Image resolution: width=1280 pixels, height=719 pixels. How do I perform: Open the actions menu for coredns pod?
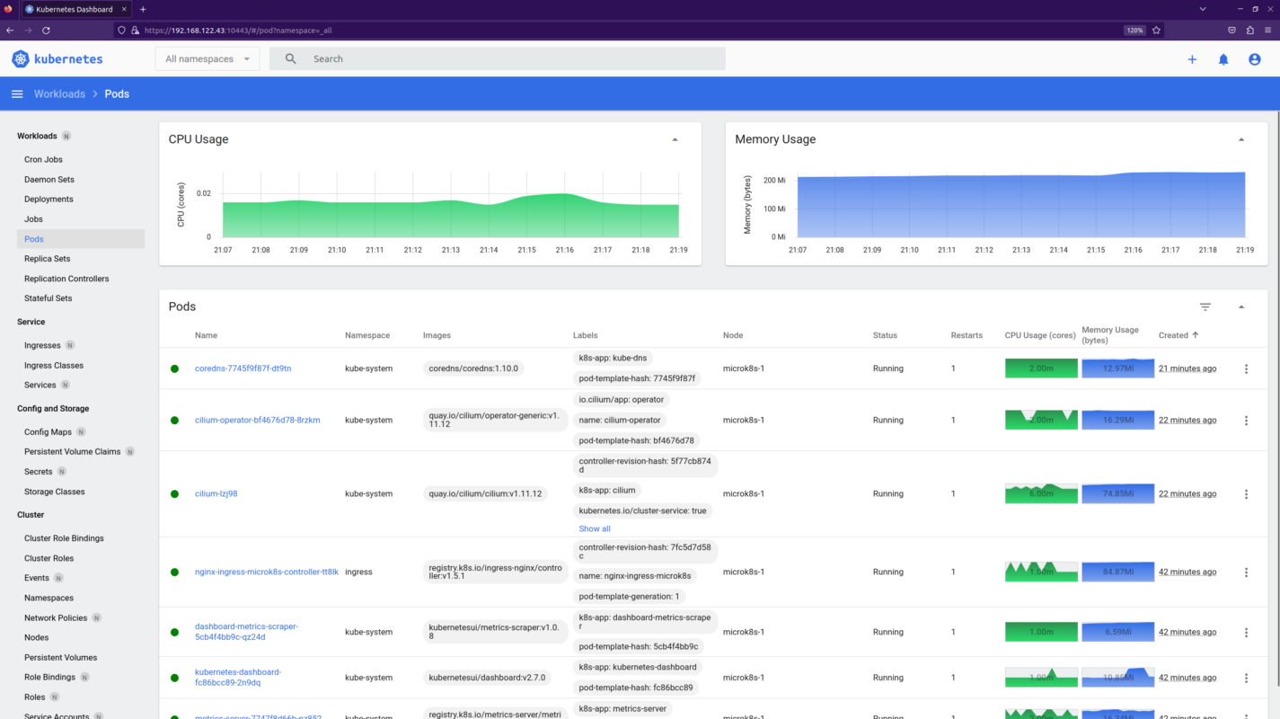pyautogui.click(x=1246, y=368)
